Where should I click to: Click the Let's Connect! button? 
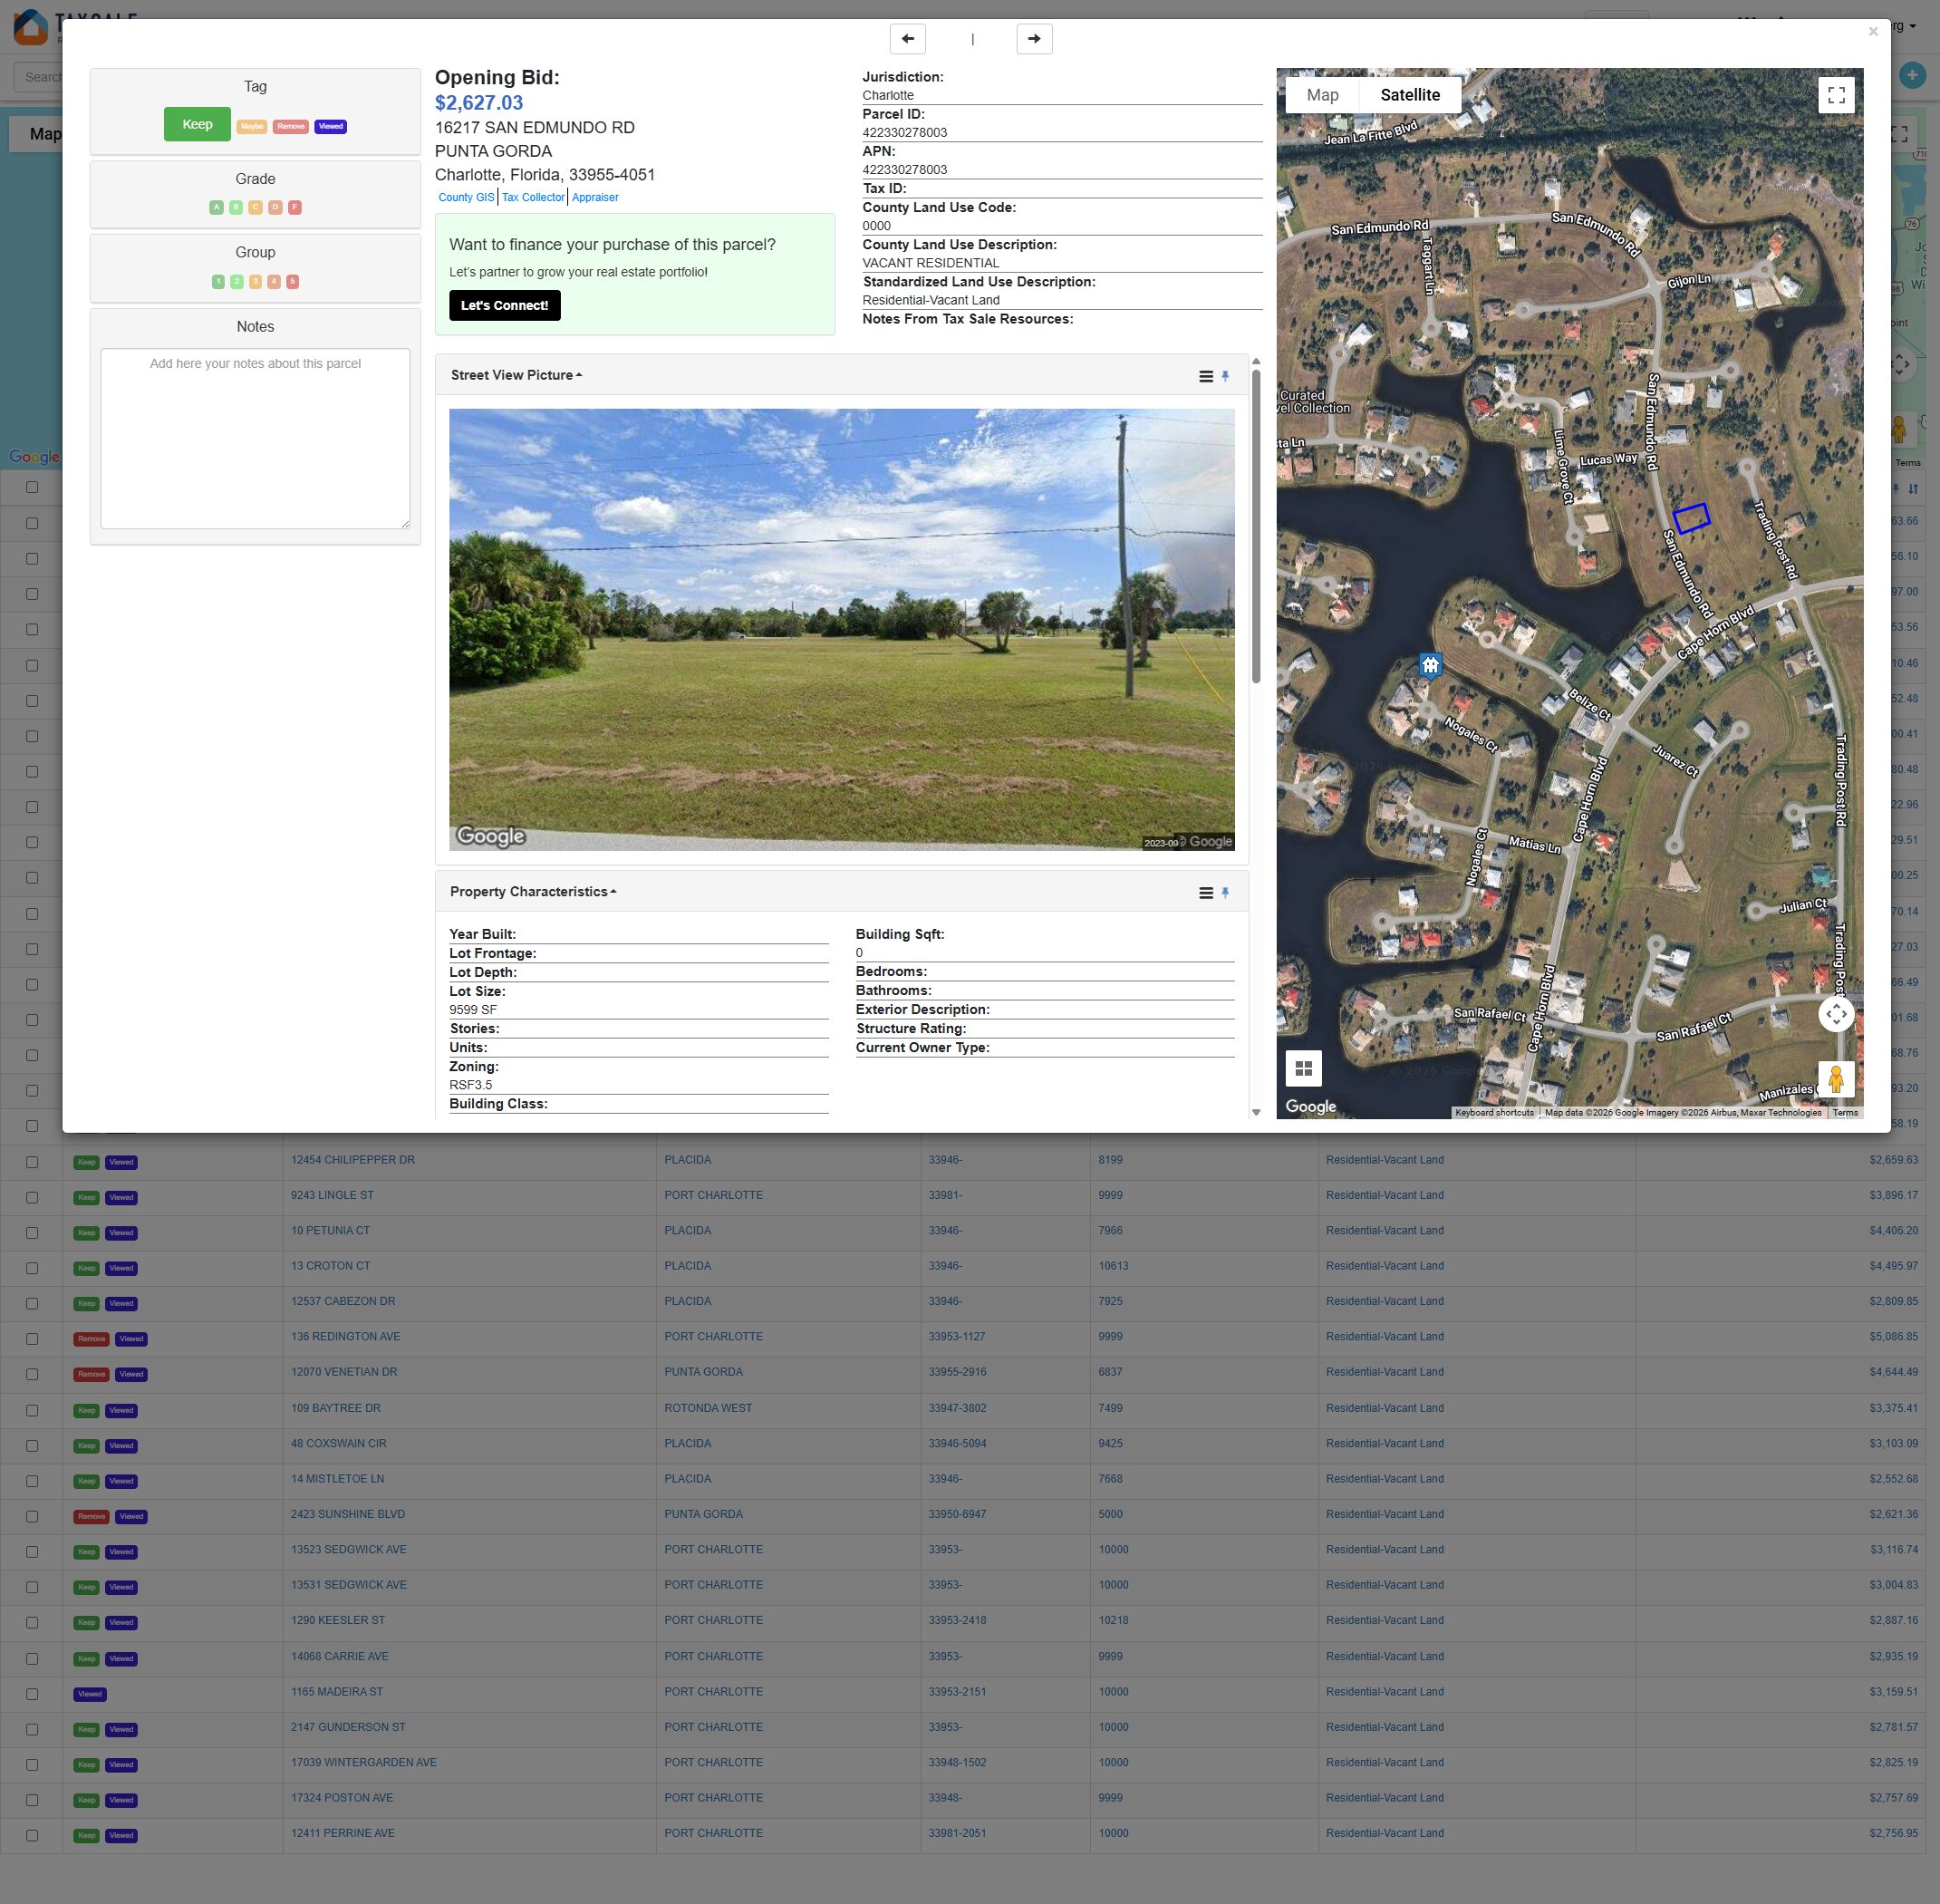504,306
